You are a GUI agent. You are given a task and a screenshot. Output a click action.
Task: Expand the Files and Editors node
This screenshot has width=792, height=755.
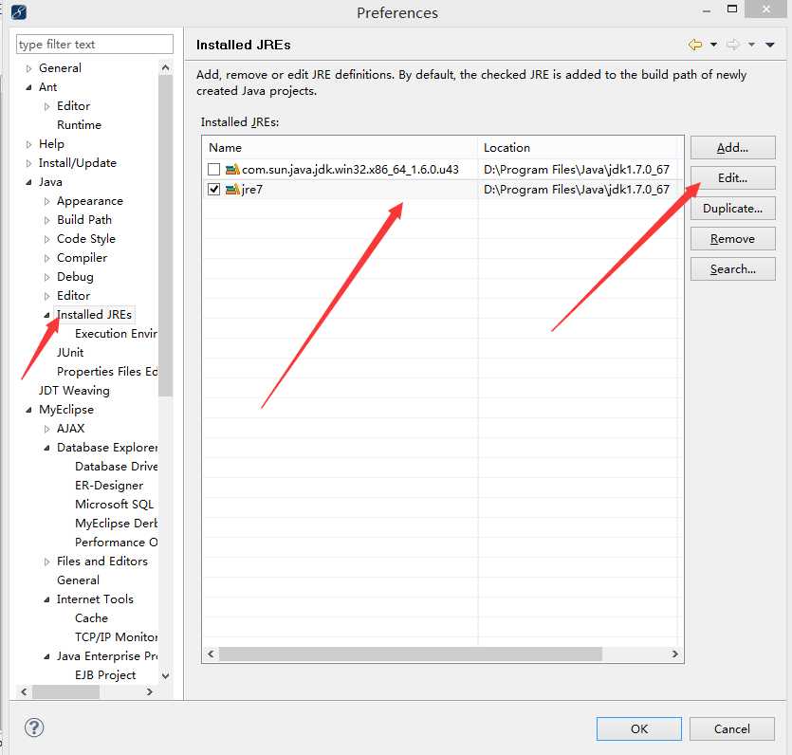47,562
